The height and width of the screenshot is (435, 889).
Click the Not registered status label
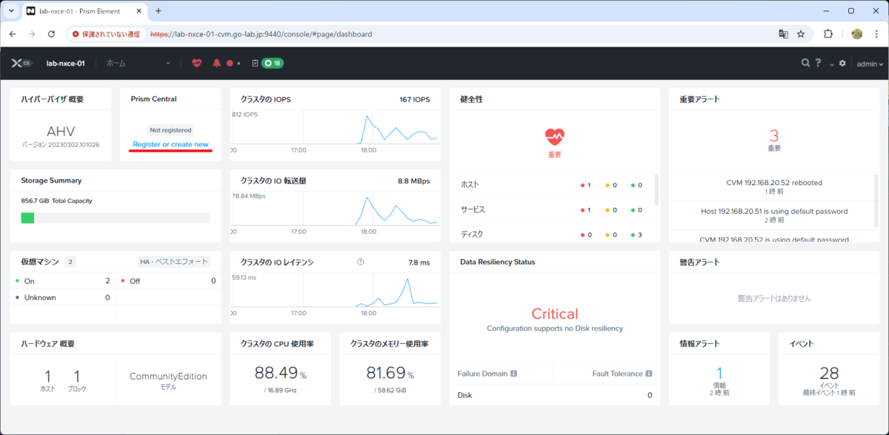click(x=170, y=129)
